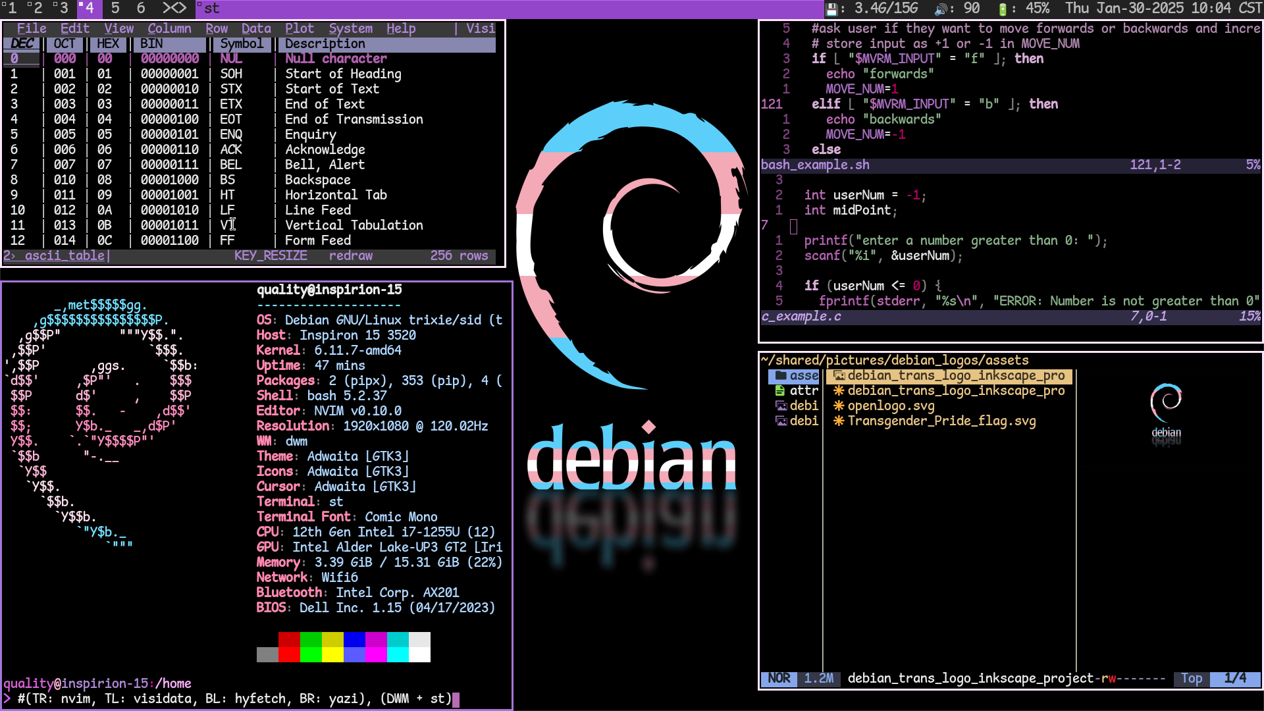Select the BIN column header
This screenshot has width=1264, height=711.
[170, 43]
